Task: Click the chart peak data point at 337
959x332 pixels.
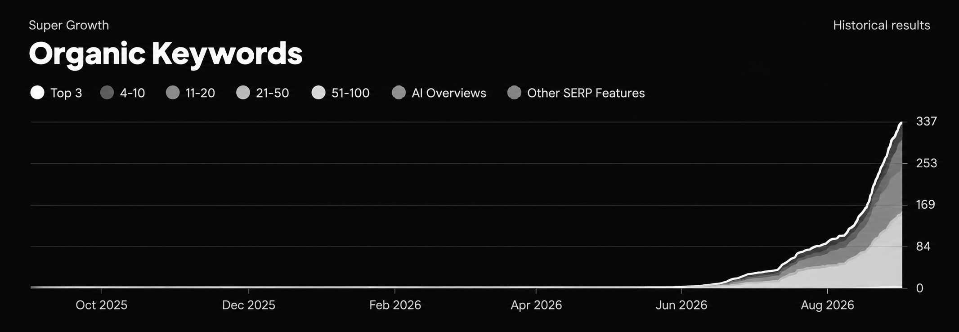Action: [x=901, y=122]
